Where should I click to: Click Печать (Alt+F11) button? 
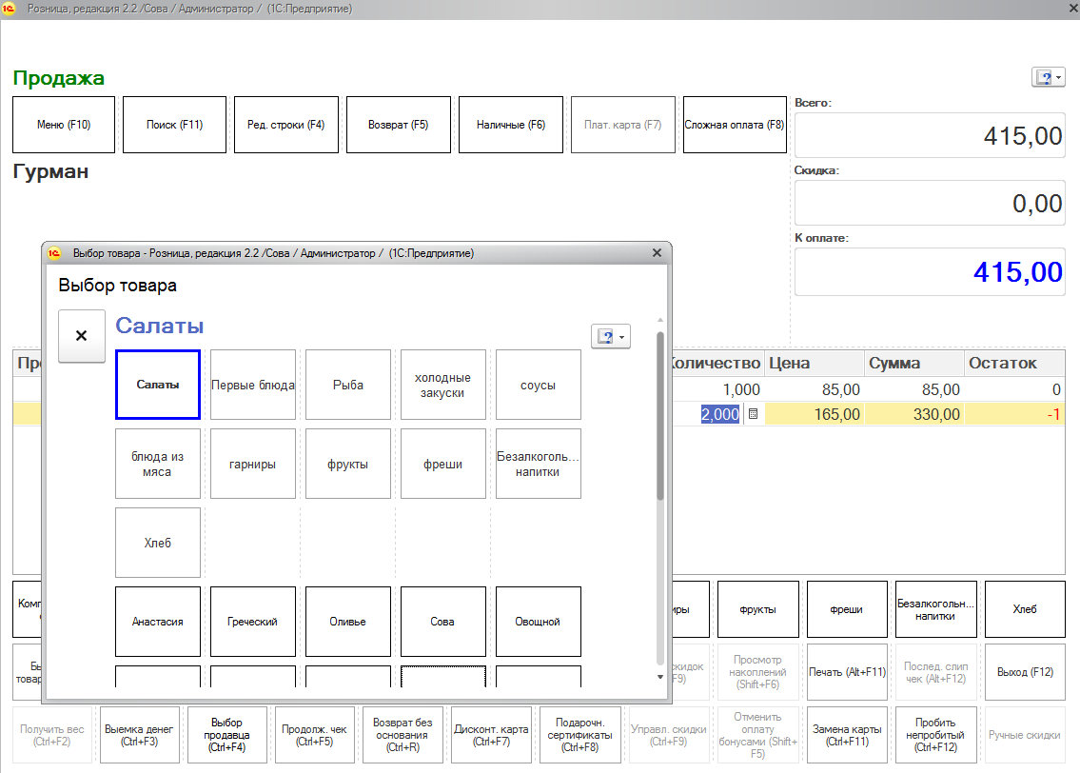pyautogui.click(x=847, y=672)
